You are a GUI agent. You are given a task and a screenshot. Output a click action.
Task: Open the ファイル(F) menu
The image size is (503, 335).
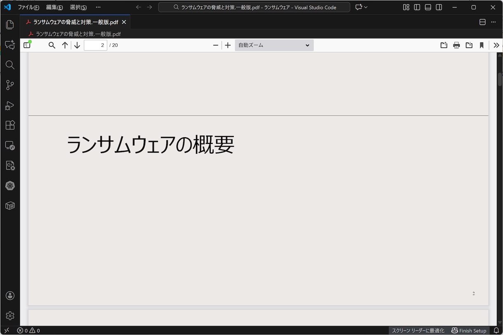[x=28, y=7]
